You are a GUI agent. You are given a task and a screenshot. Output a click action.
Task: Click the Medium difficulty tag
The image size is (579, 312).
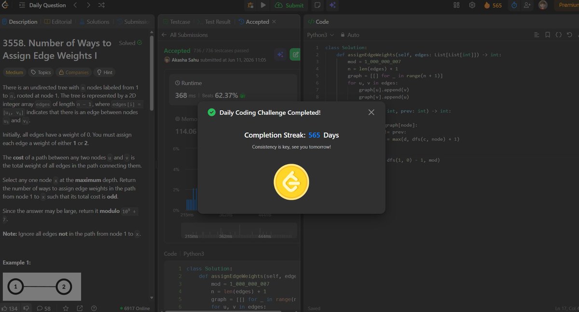click(x=14, y=72)
